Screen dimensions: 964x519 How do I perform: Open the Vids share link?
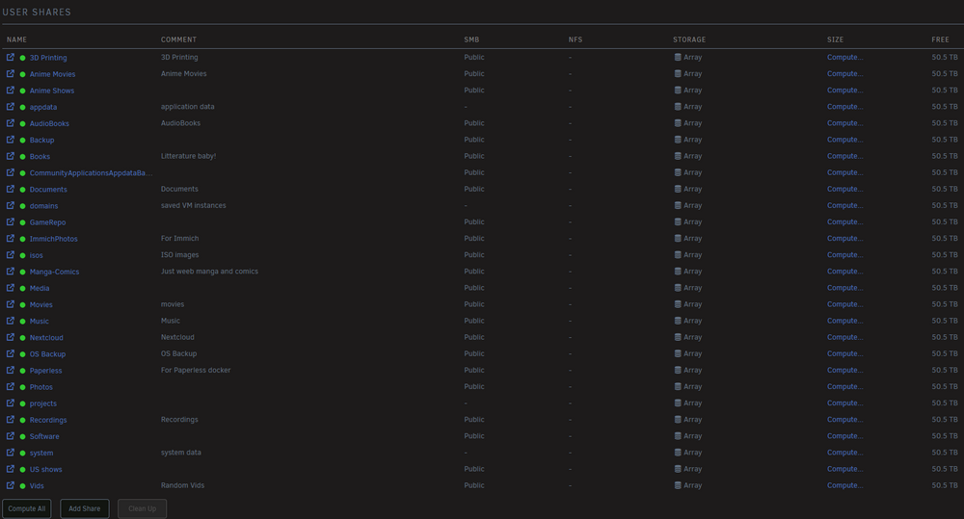click(x=37, y=486)
